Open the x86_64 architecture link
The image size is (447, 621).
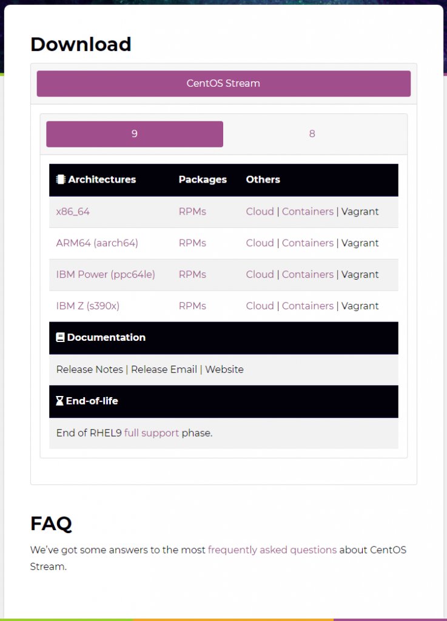click(x=73, y=212)
